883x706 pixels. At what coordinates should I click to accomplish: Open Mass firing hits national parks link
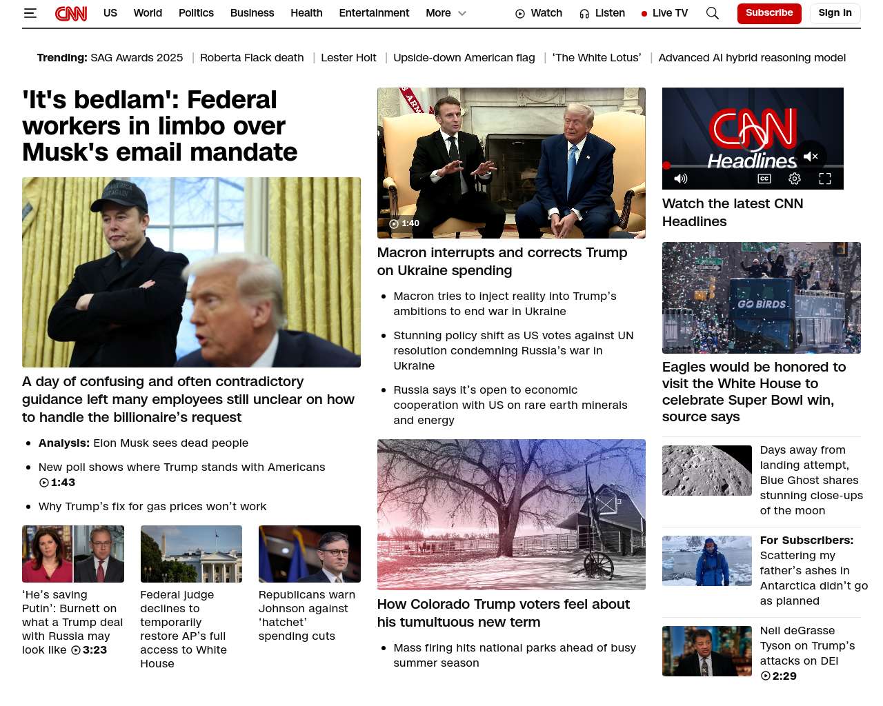[515, 655]
